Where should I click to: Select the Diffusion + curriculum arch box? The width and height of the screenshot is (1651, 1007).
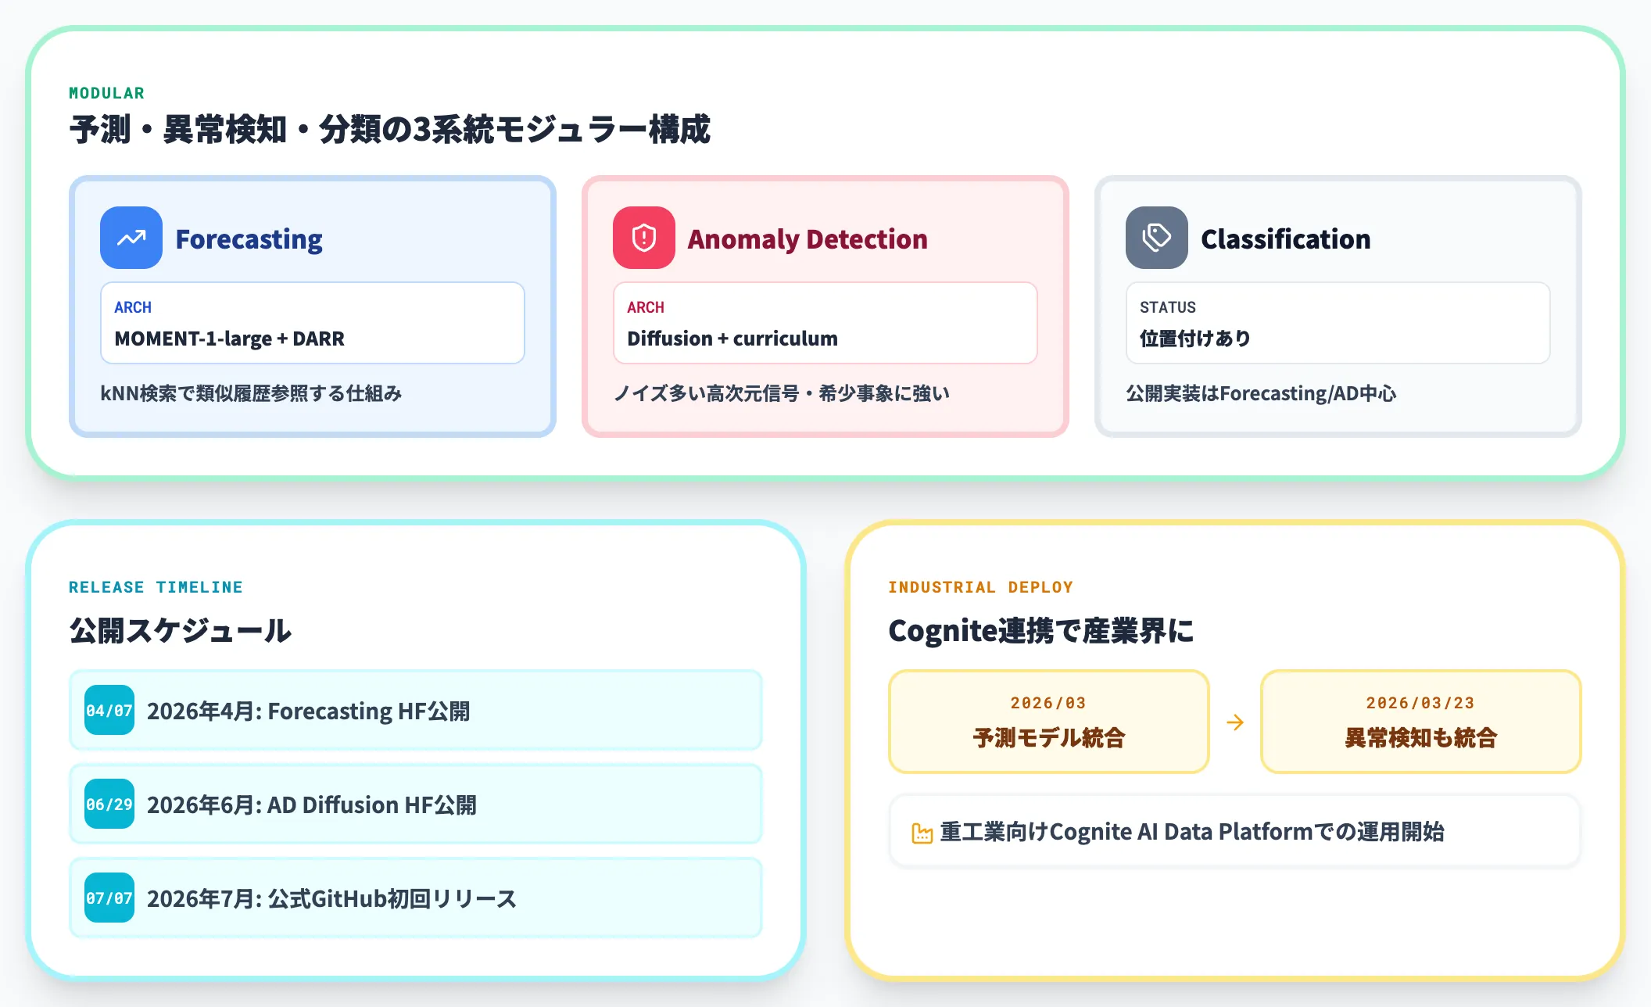825,323
